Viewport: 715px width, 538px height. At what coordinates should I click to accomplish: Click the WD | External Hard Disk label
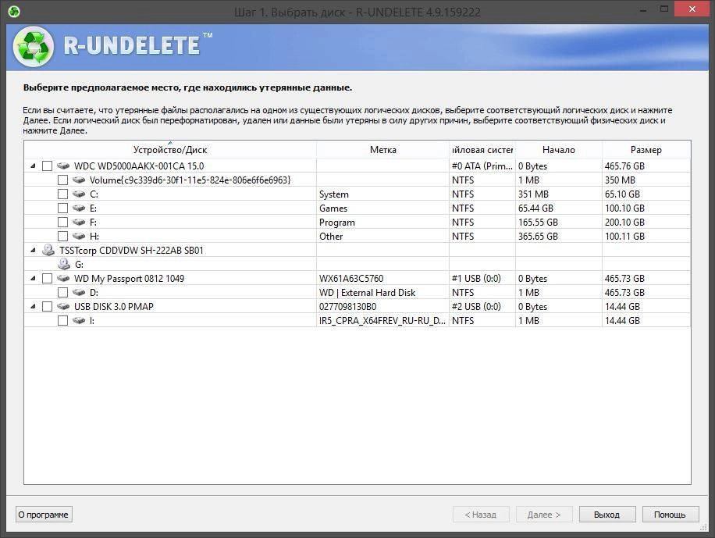tap(367, 293)
